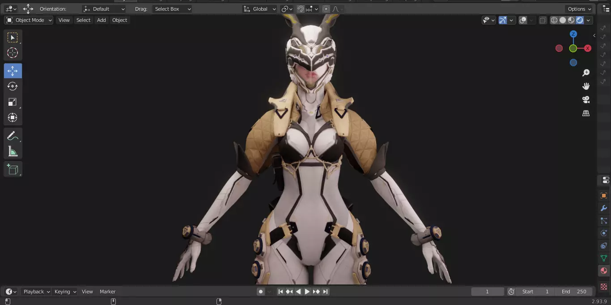Open the View menu in viewport header
The height and width of the screenshot is (305, 611).
tap(64, 20)
